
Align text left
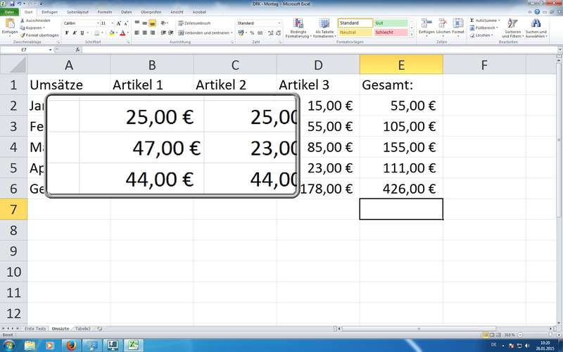[x=137, y=32]
